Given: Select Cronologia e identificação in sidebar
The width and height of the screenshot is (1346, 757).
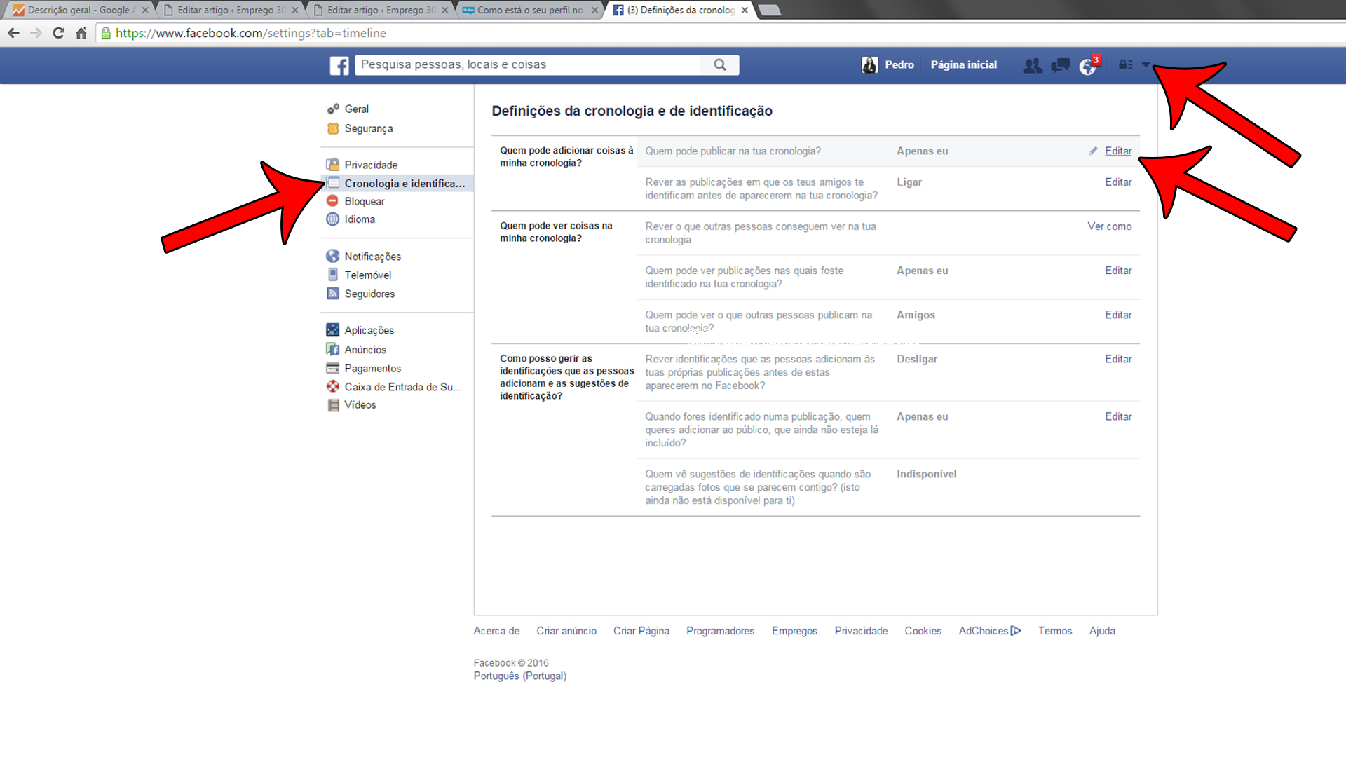Looking at the screenshot, I should (405, 183).
